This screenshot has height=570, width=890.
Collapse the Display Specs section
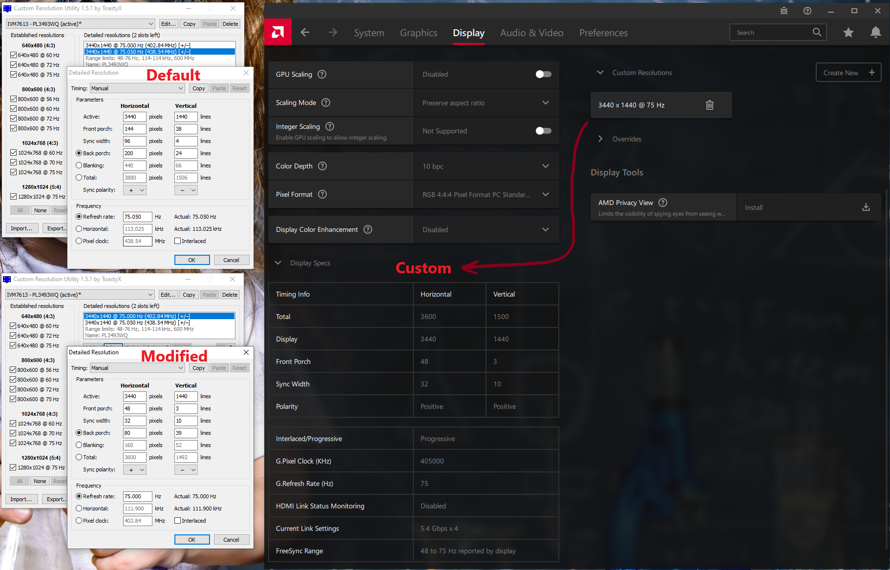tap(278, 263)
